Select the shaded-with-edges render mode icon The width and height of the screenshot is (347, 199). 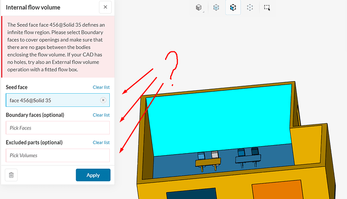[233, 8]
